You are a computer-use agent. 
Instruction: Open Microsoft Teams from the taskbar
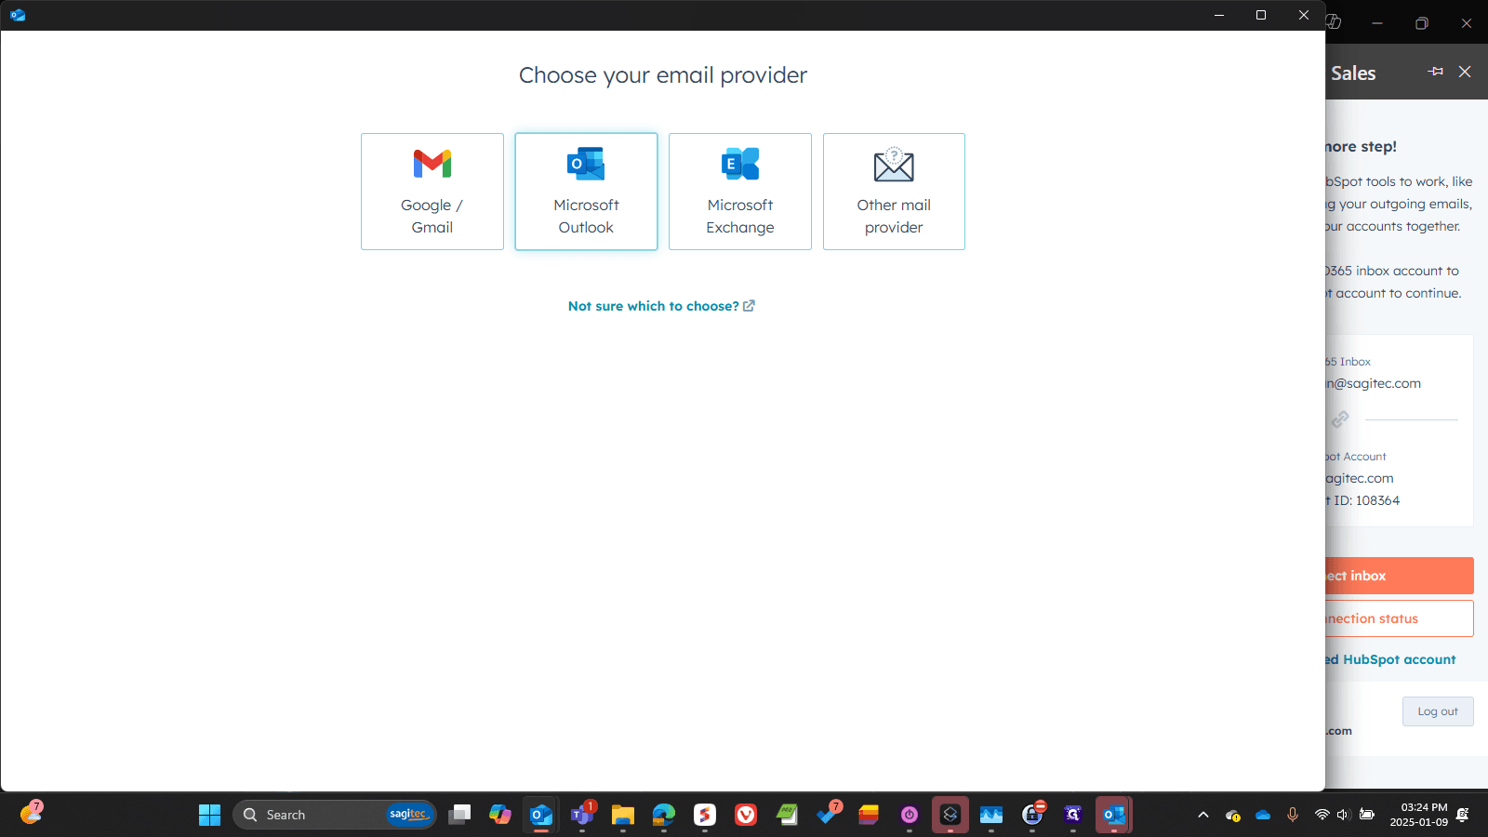pyautogui.click(x=582, y=815)
